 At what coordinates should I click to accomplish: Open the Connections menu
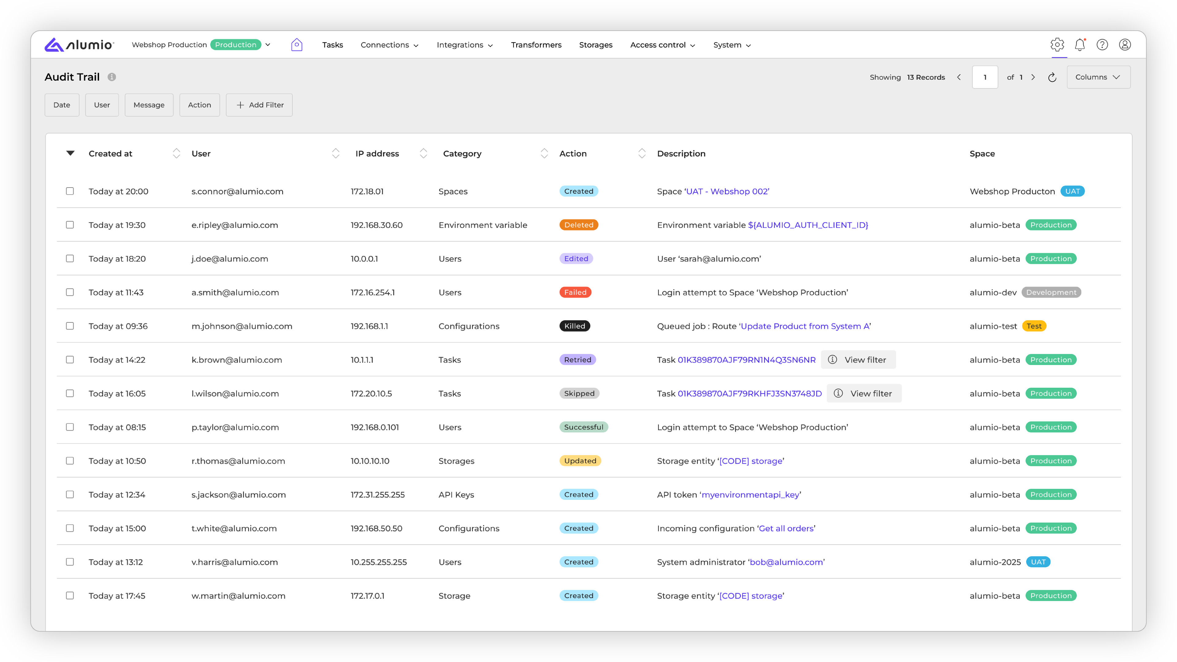point(389,45)
